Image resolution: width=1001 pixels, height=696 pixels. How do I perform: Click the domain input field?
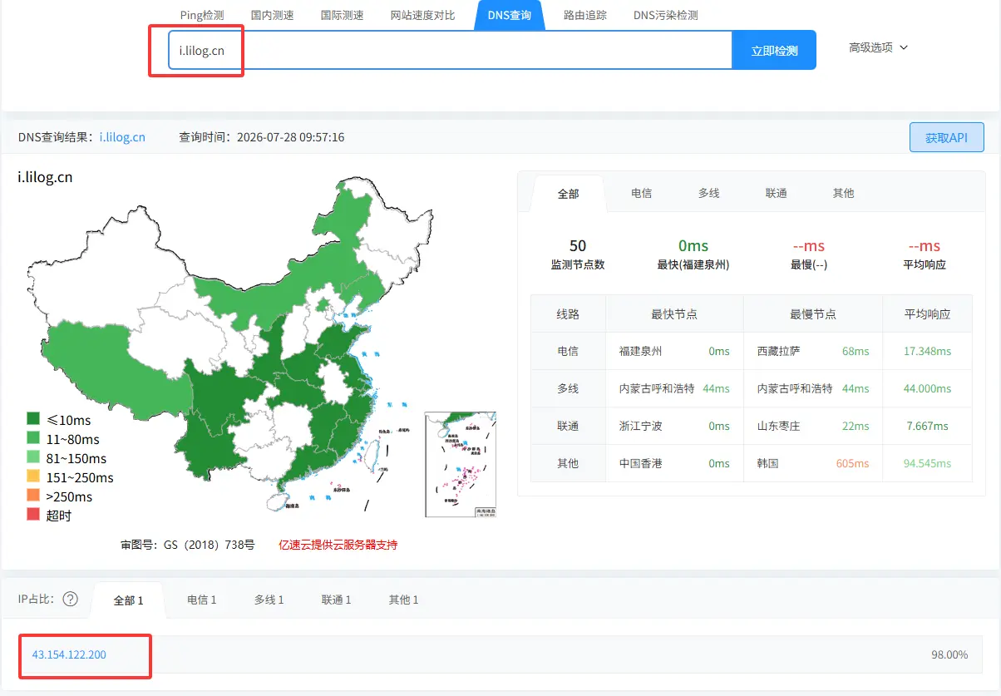point(450,50)
